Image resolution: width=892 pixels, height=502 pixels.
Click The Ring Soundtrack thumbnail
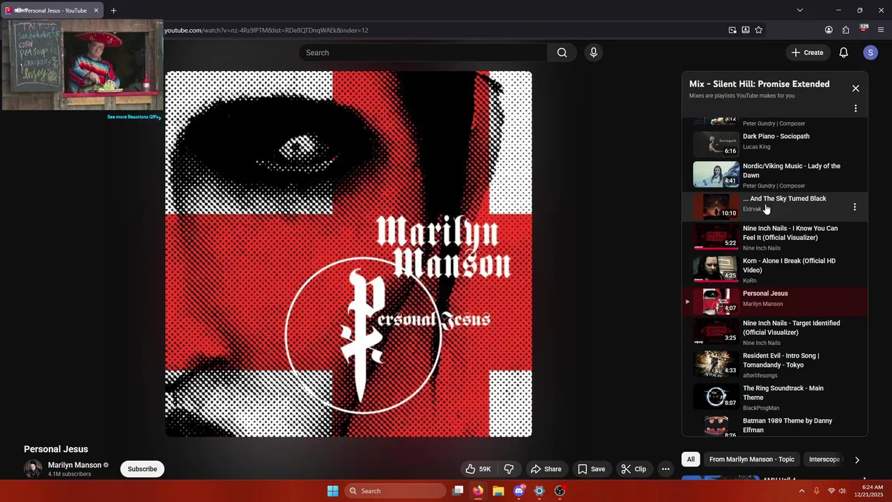coord(716,395)
